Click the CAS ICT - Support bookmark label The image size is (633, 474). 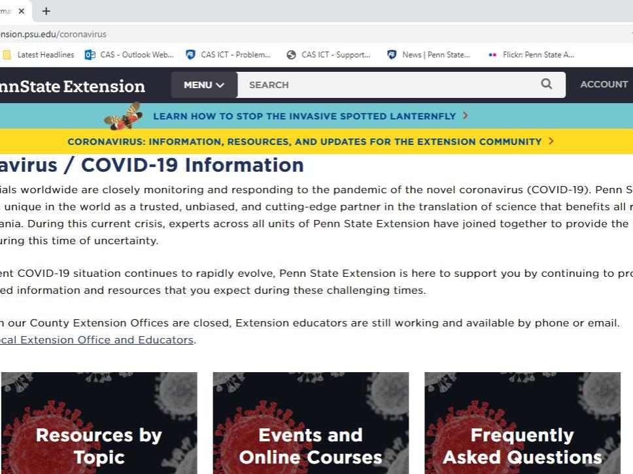[x=336, y=55]
